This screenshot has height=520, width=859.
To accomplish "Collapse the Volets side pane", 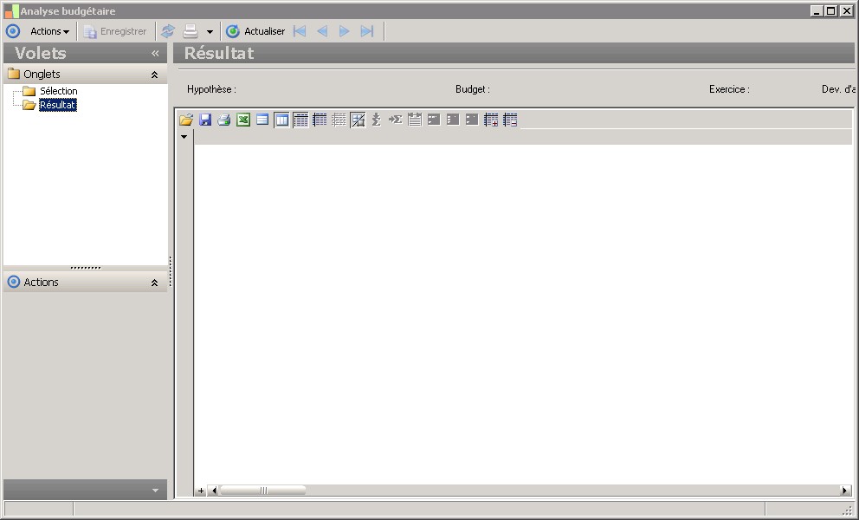I will [155, 53].
